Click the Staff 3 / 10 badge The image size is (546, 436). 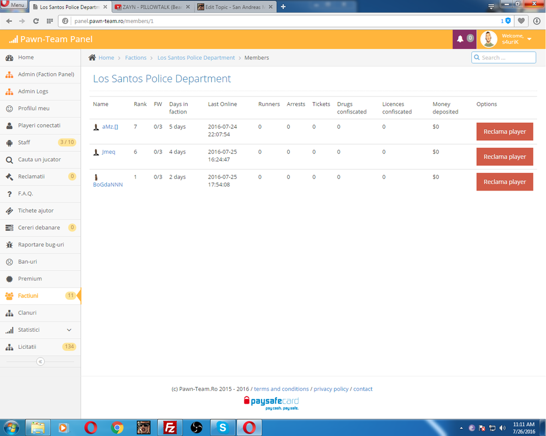[67, 142]
